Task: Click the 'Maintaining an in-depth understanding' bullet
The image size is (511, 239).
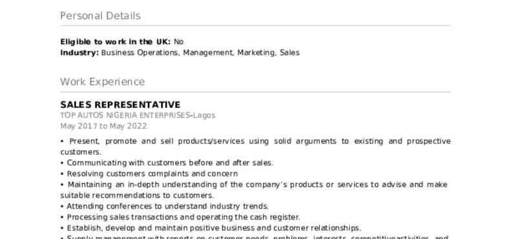Action: pos(254,190)
